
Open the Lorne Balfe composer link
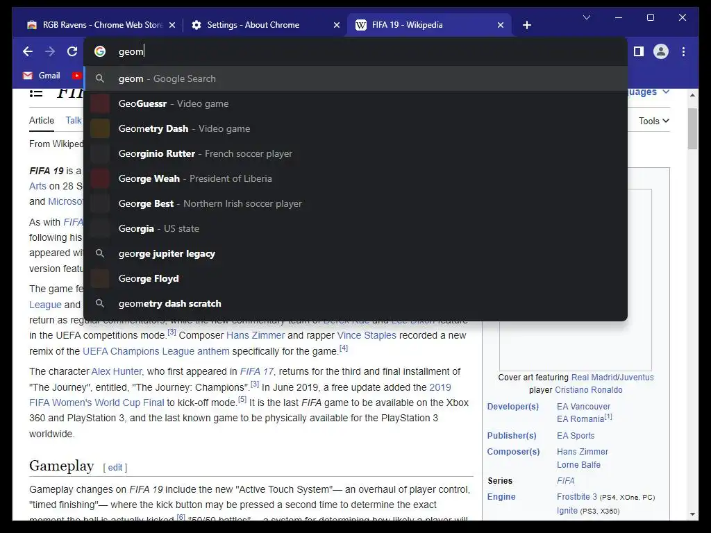pyautogui.click(x=578, y=465)
